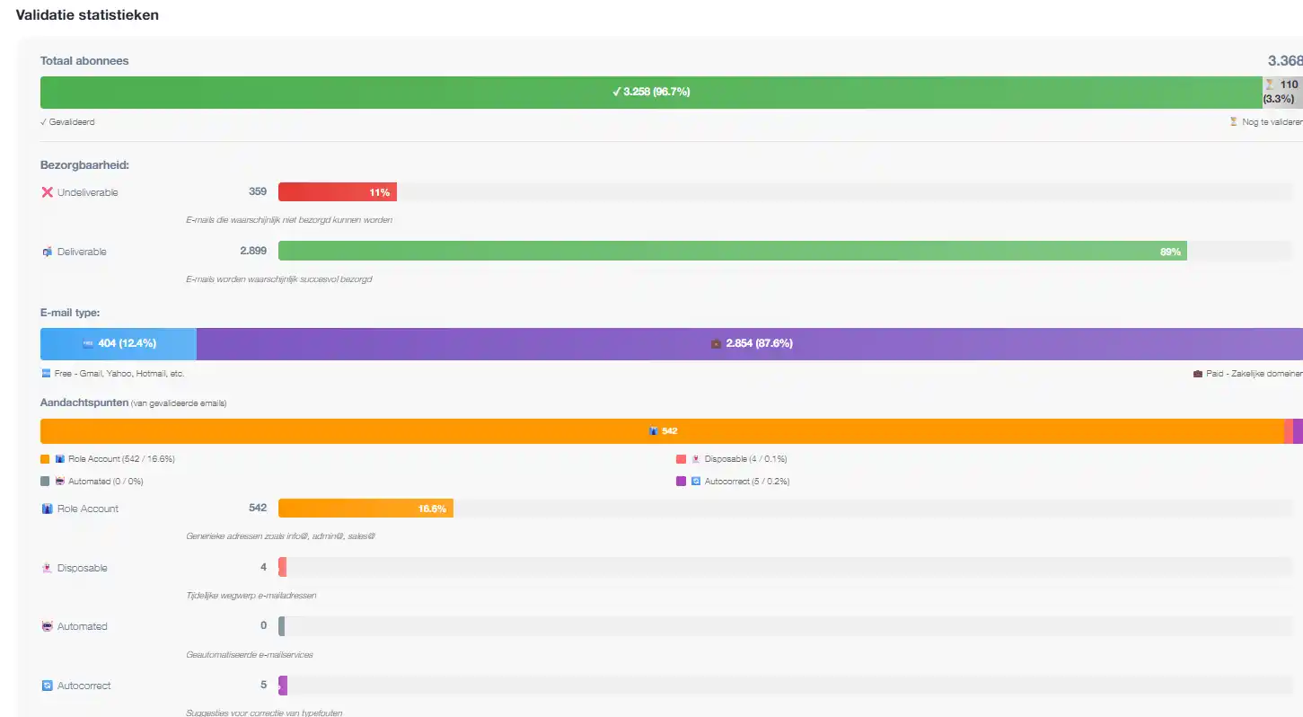Click the blue Free segment 404 (12.4%)
The height and width of the screenshot is (717, 1303).
tap(119, 344)
